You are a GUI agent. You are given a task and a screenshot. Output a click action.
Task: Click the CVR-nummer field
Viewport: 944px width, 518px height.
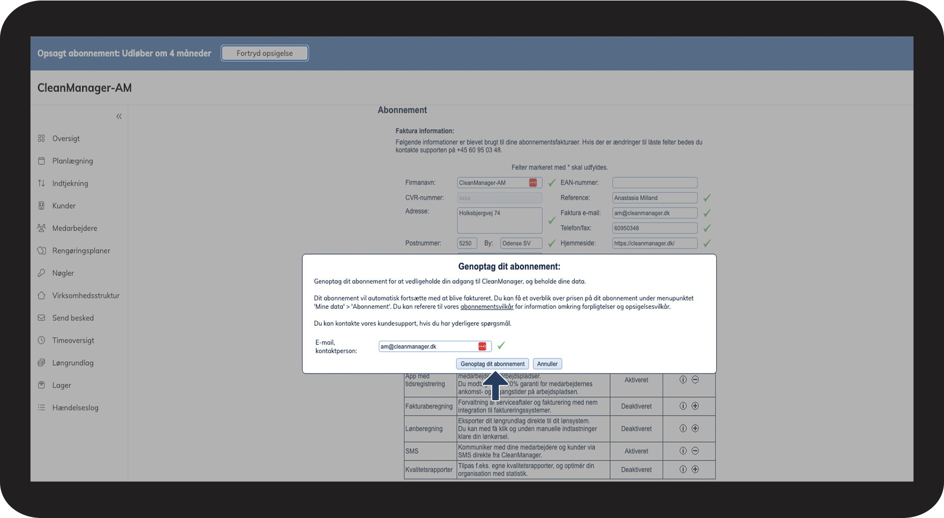(500, 198)
